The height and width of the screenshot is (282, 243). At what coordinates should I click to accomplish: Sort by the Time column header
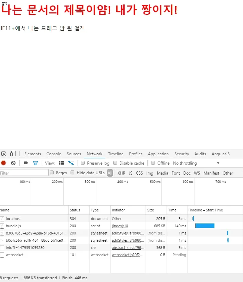pos(177,210)
